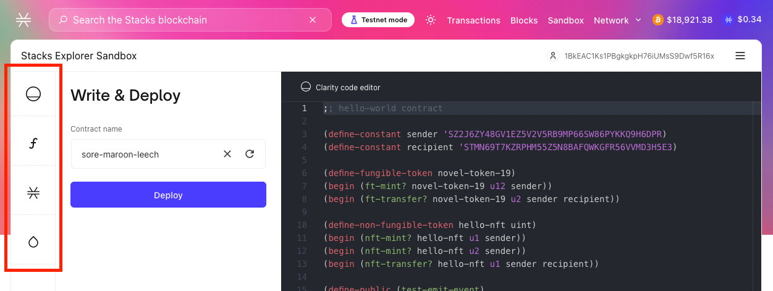Open the faucet droplet sidebar tab
This screenshot has width=773, height=291.
[x=33, y=242]
